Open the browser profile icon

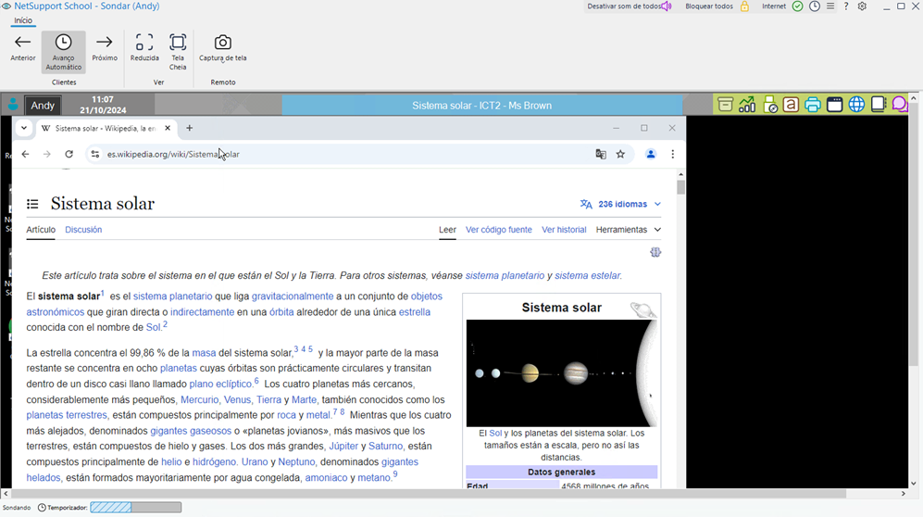(x=651, y=155)
